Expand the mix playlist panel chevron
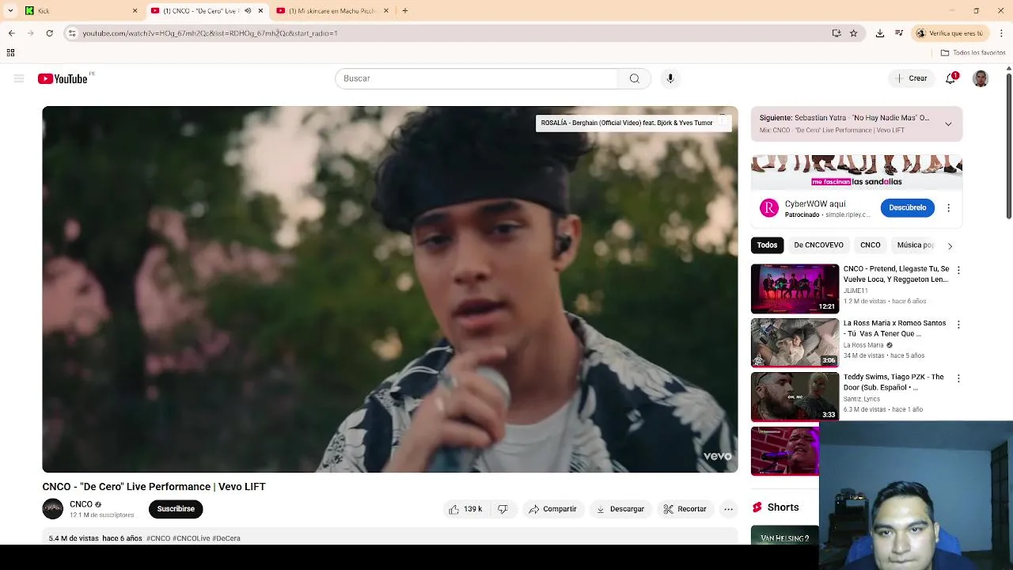Screen dimensions: 1013x570 948,124
